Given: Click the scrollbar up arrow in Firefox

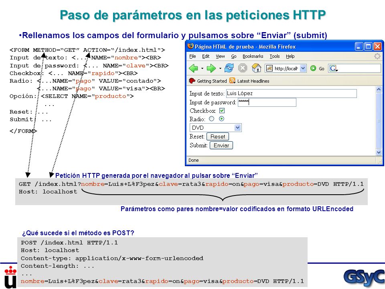Looking at the screenshot, I should [x=379, y=89].
